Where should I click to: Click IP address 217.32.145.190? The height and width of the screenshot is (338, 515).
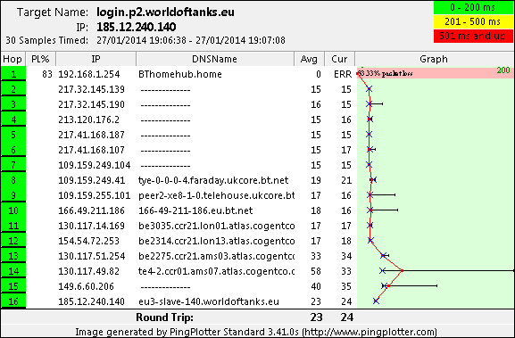(x=92, y=104)
